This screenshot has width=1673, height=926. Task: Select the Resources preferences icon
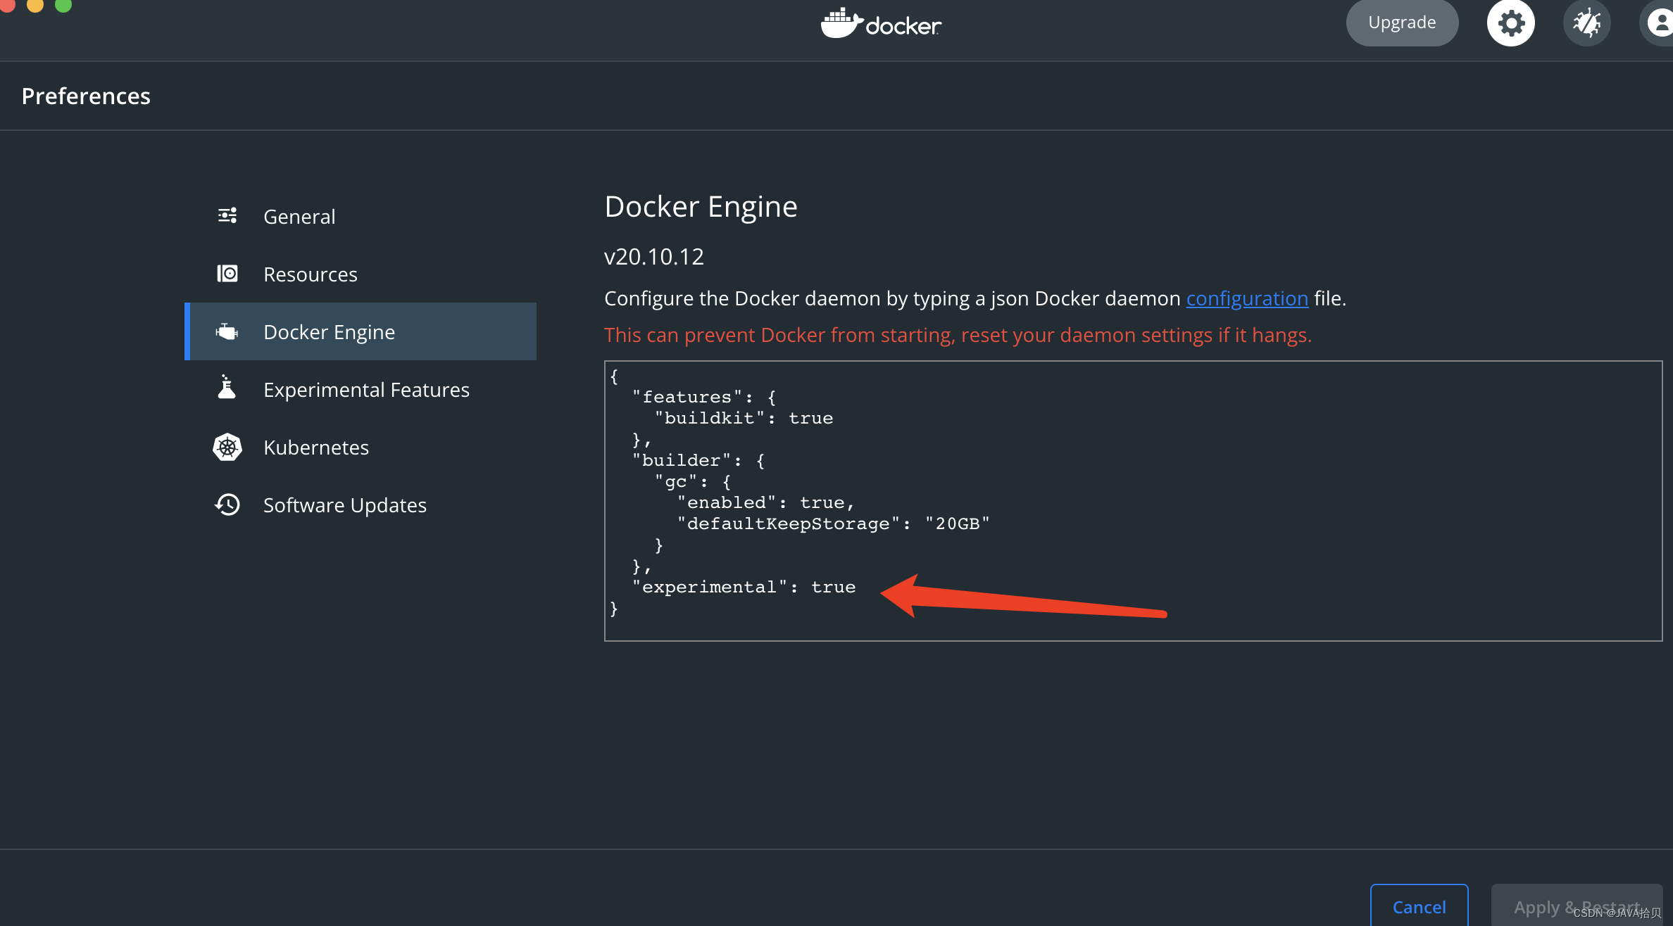[227, 272]
